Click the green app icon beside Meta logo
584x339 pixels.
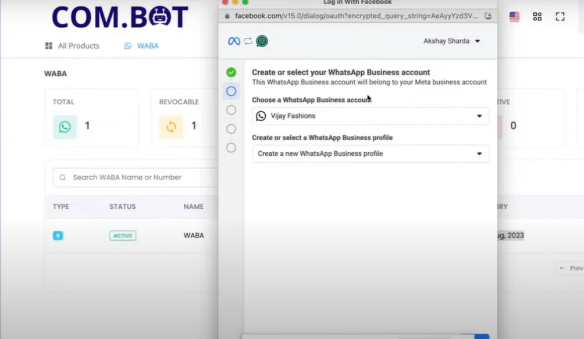point(262,41)
